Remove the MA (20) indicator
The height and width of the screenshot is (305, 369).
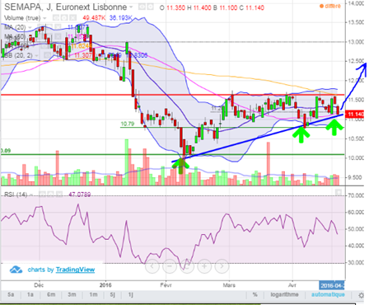click(x=58, y=27)
